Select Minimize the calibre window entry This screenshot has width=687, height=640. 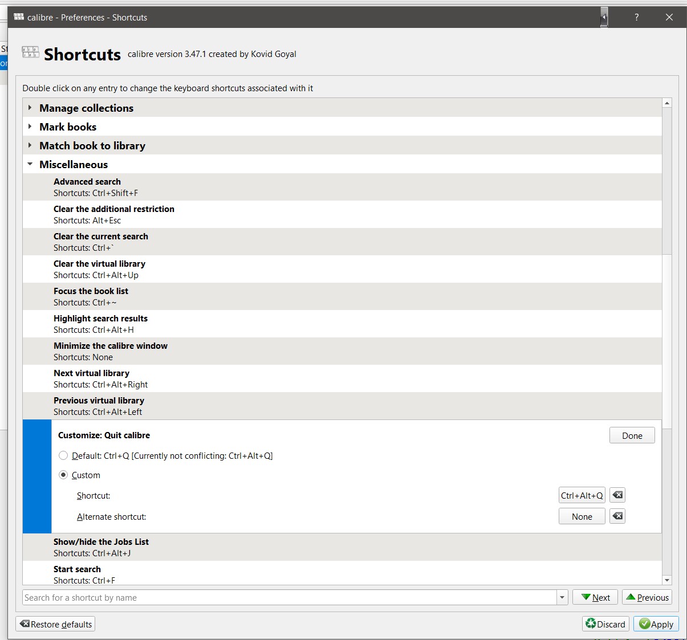pyautogui.click(x=342, y=351)
